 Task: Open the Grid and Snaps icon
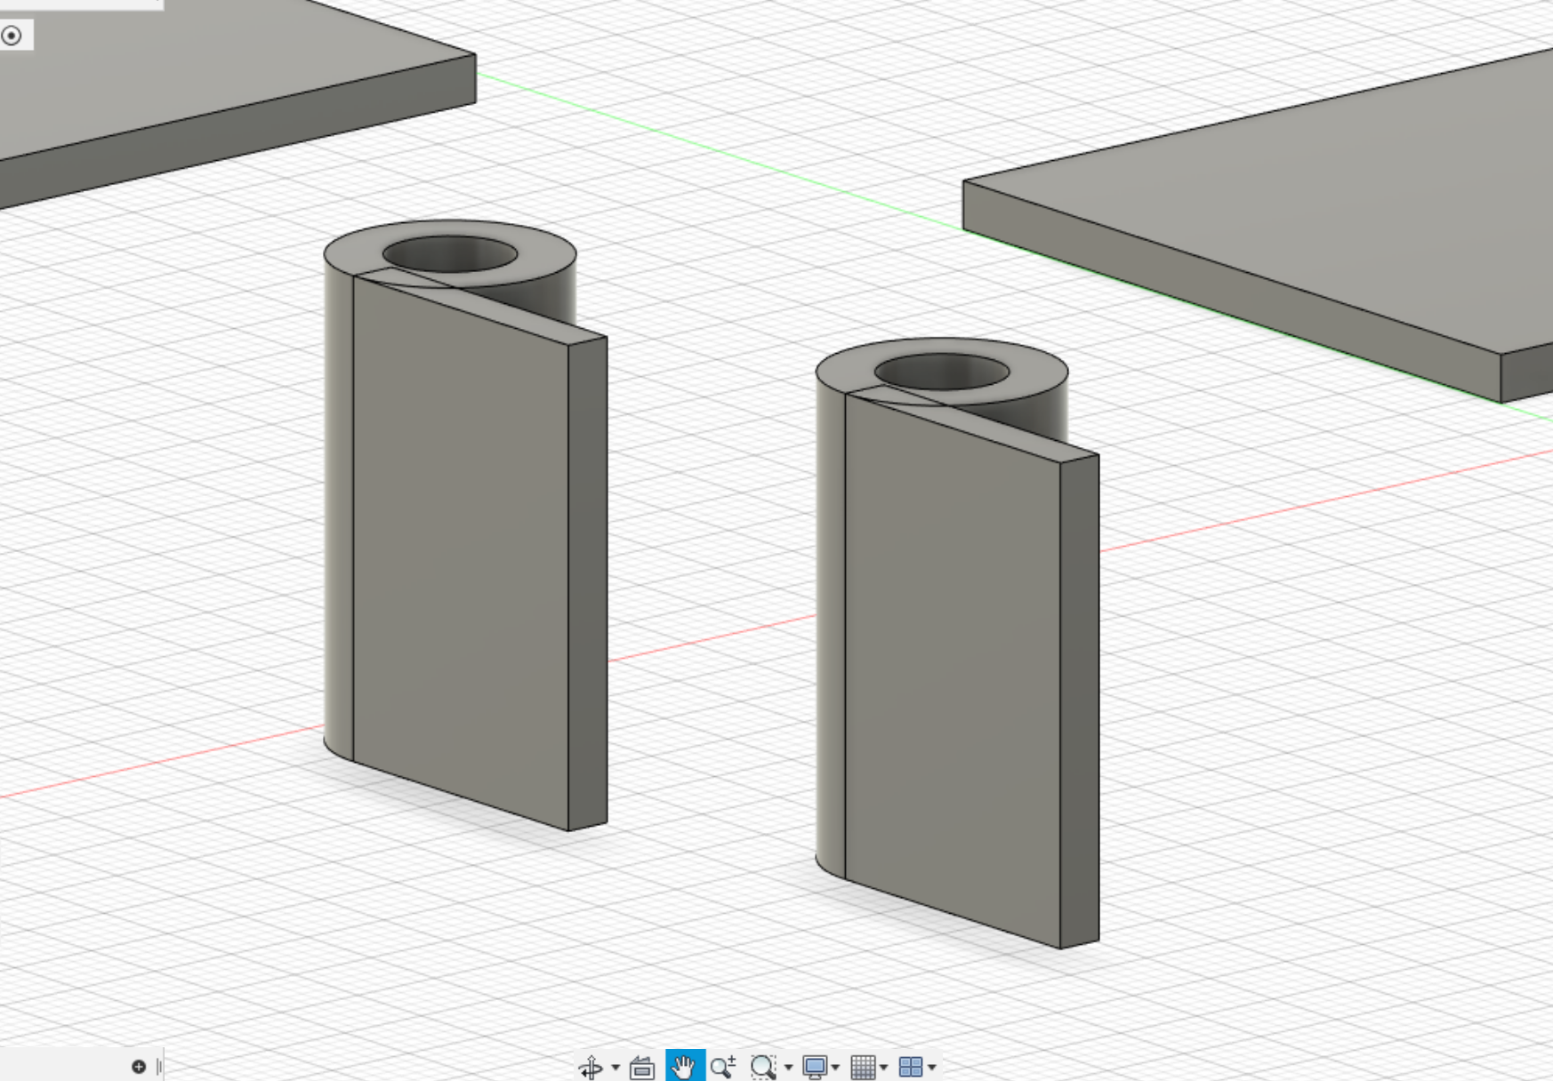point(863,1066)
